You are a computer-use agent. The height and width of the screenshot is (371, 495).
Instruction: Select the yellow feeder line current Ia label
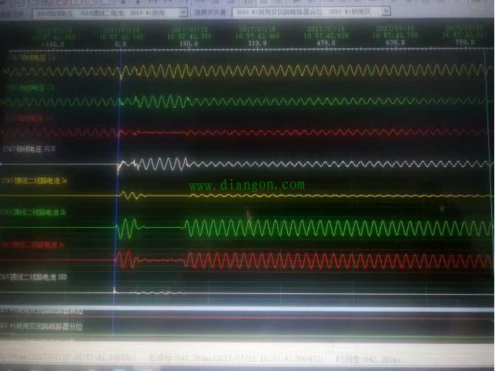click(x=35, y=181)
